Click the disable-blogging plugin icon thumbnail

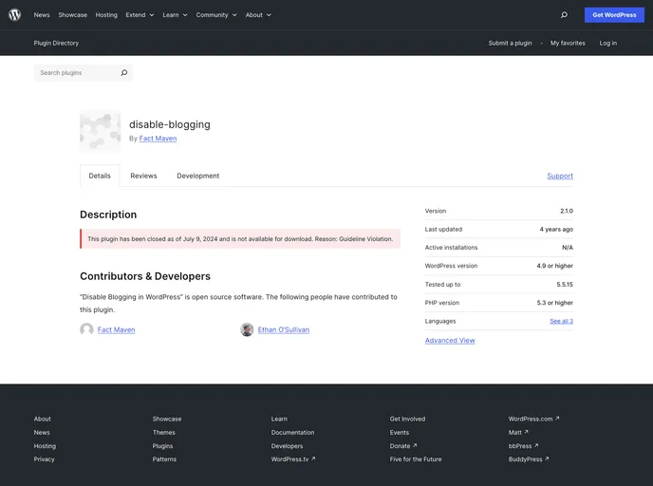click(101, 131)
